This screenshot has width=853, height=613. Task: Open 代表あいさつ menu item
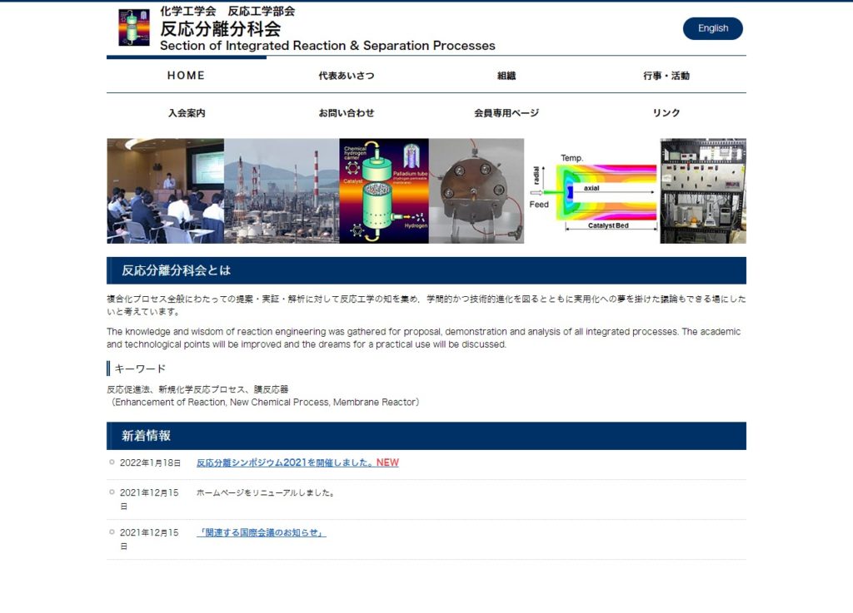(x=346, y=76)
